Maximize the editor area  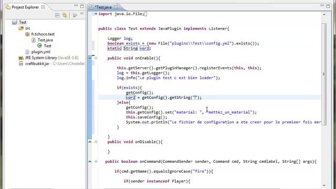(x=328, y=6)
